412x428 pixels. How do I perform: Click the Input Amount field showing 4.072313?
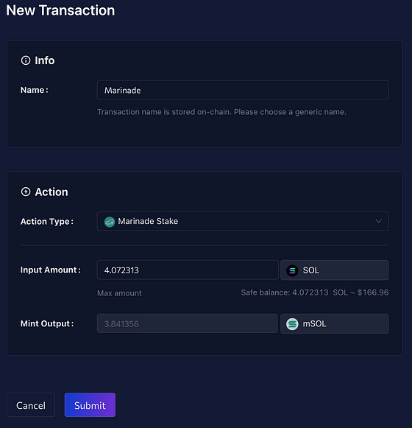tap(188, 270)
